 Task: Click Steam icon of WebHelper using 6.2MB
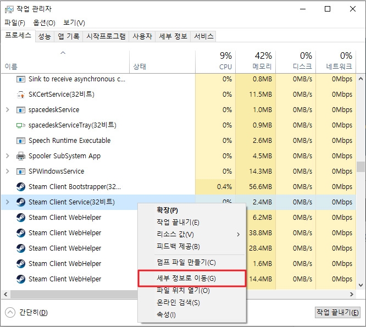point(21,218)
